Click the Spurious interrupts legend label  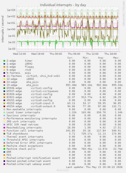click(21, 116)
